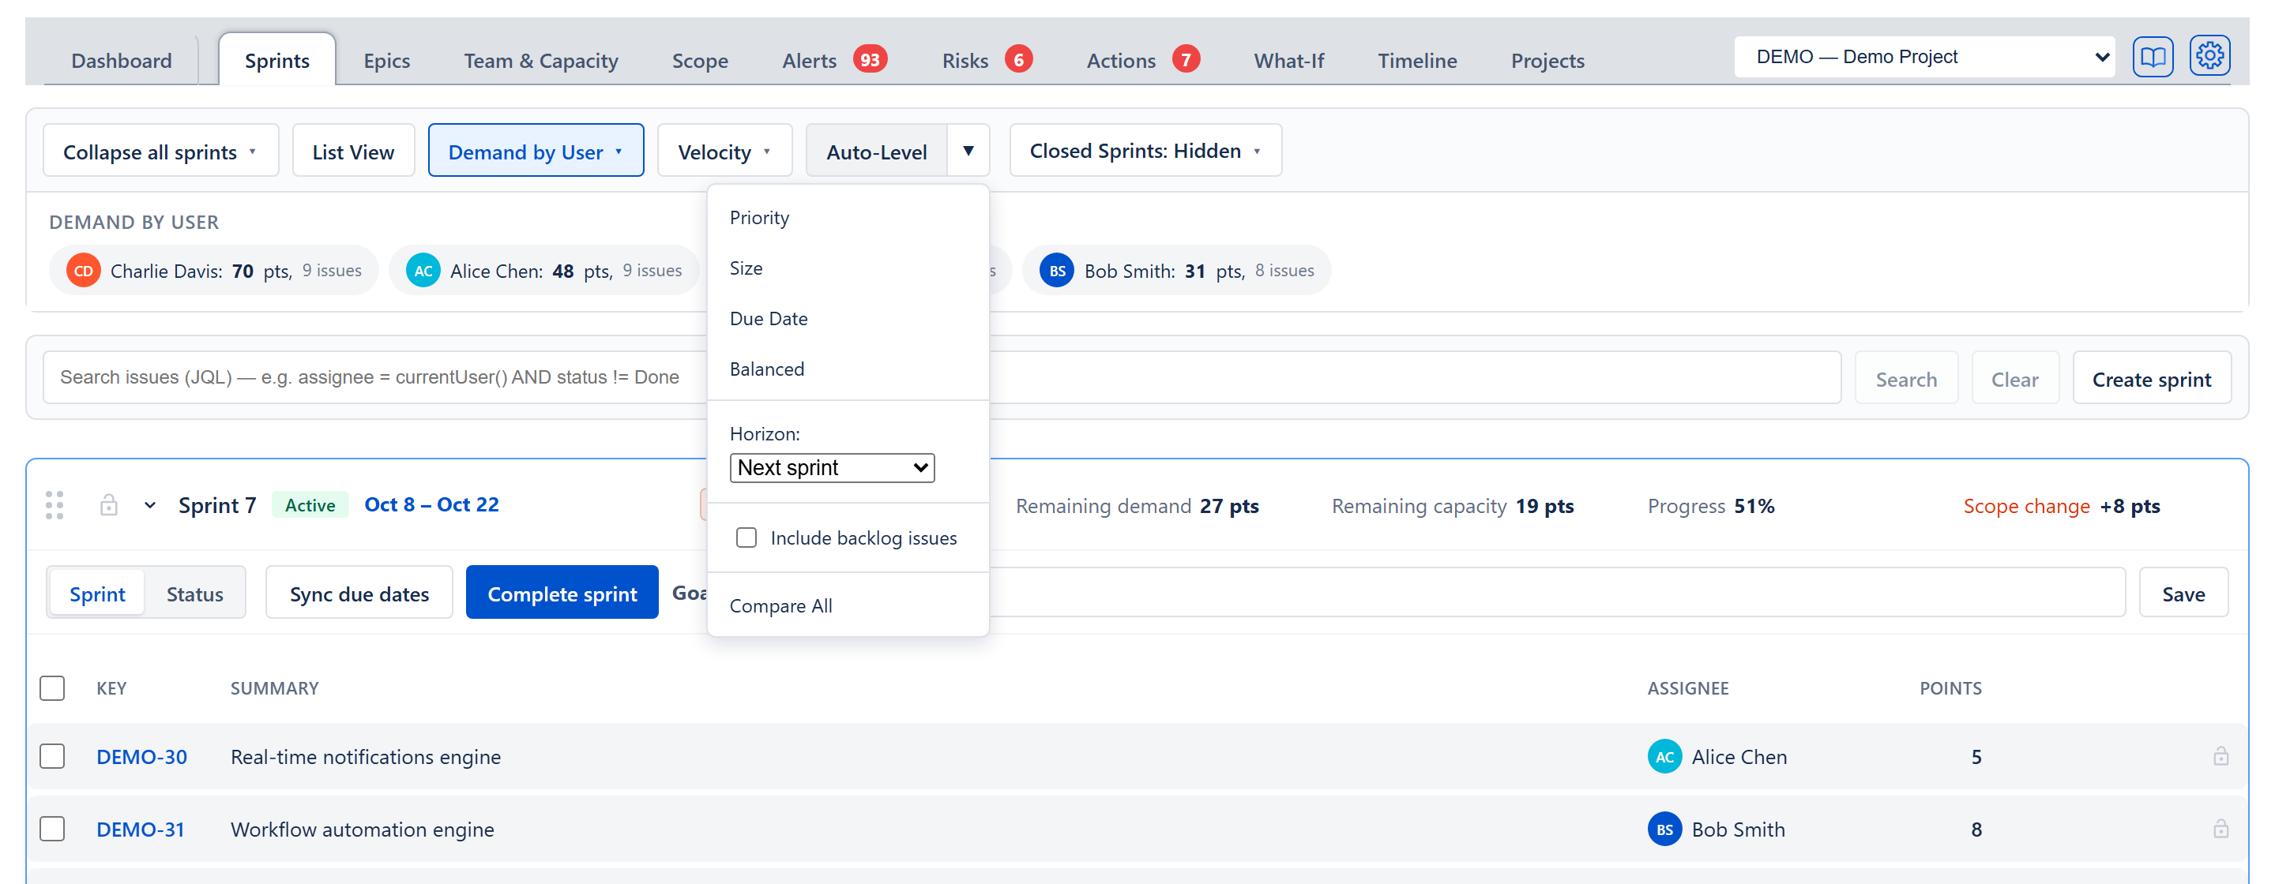Click Bob Smith avatar in DEMO-31 row
The height and width of the screenshot is (884, 2275).
click(1664, 830)
